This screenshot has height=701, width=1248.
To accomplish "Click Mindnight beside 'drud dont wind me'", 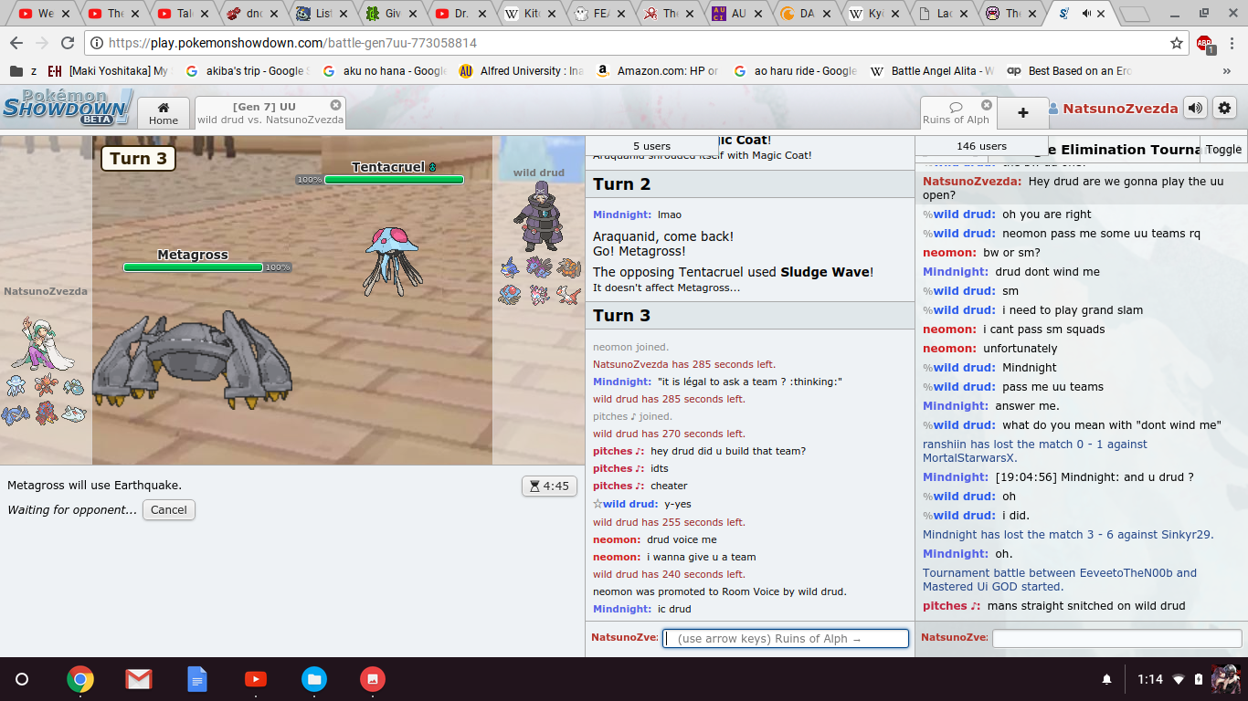I will [956, 272].
